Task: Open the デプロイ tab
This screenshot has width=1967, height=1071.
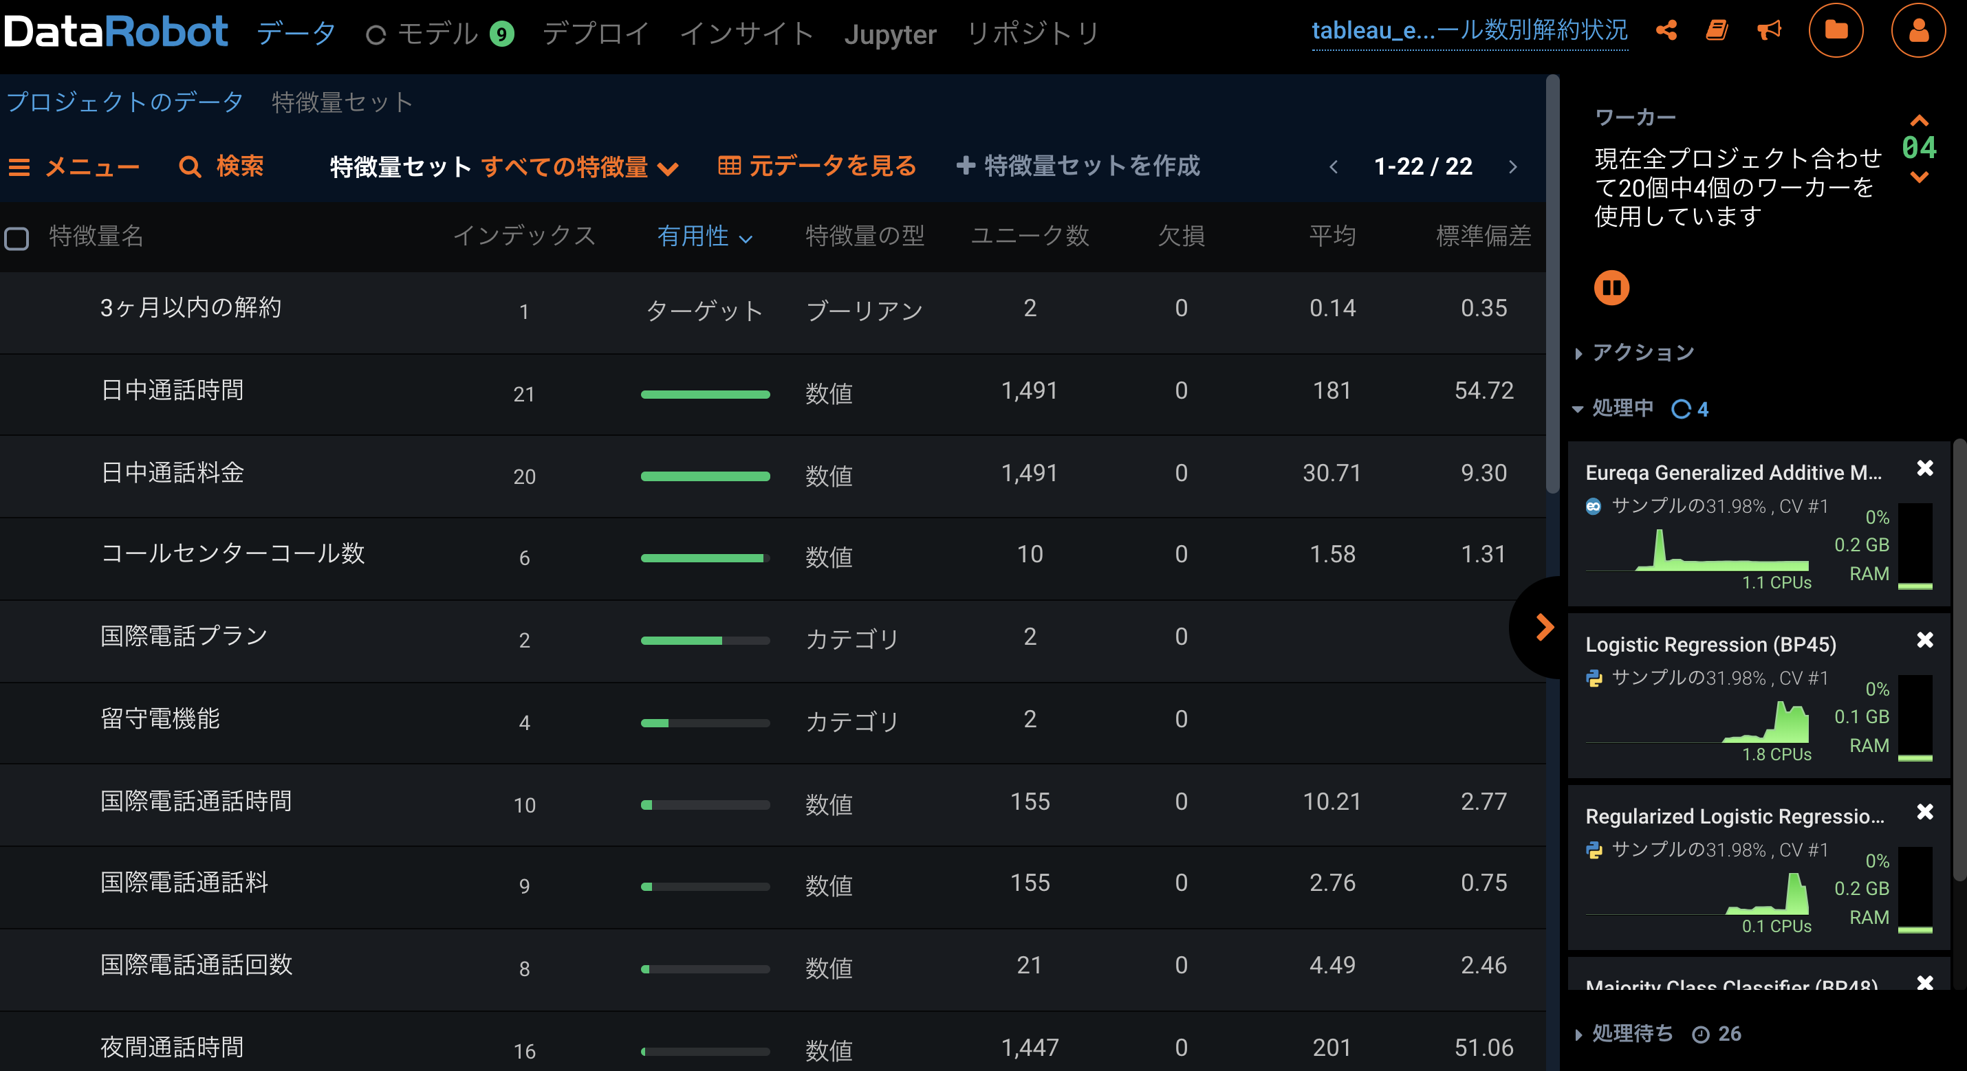Action: click(x=596, y=34)
